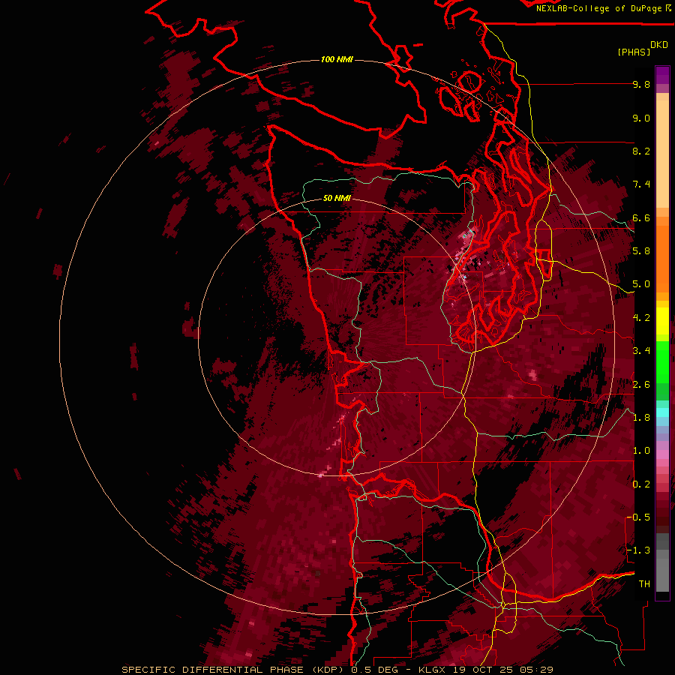
Task: Click the -0.5 scale value
Action: [x=638, y=517]
